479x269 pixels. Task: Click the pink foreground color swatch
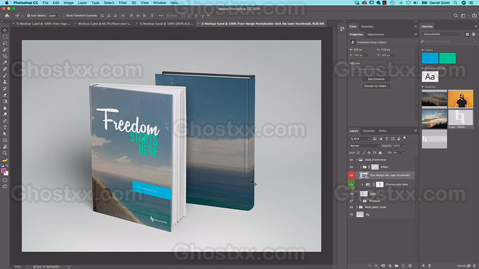point(4,171)
